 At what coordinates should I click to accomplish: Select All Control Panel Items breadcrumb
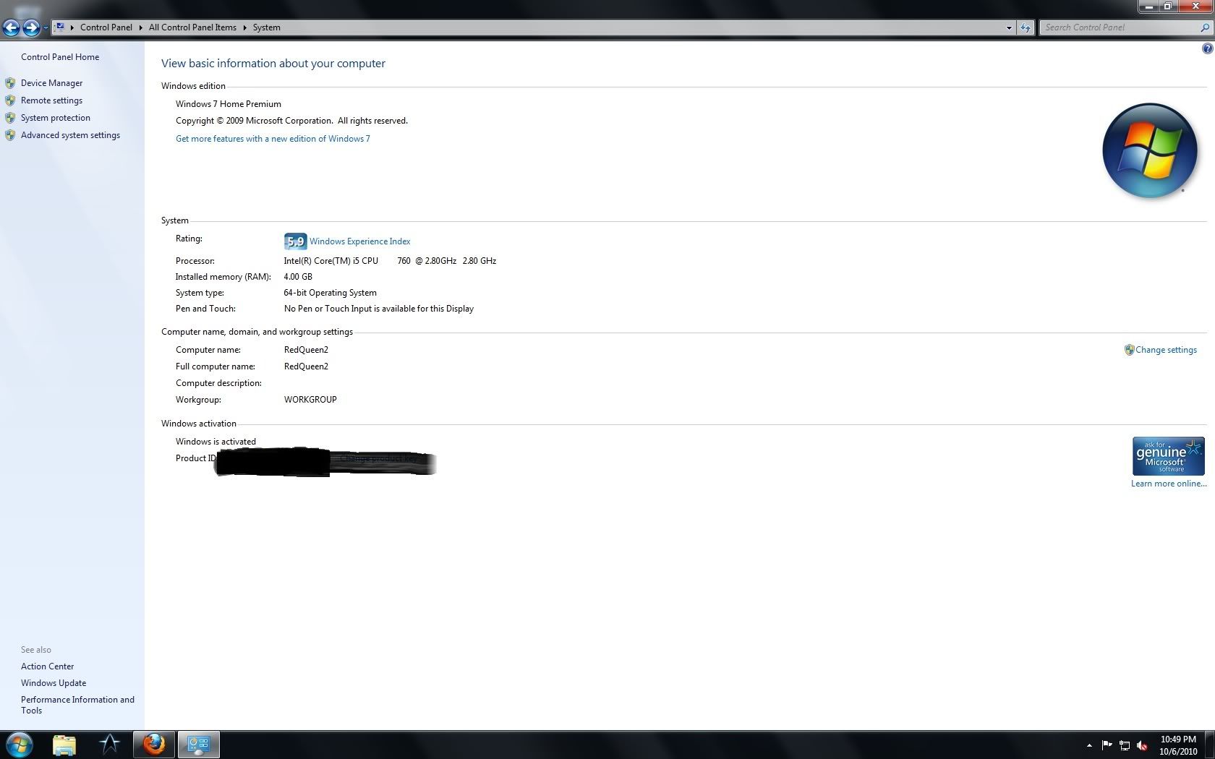[192, 27]
